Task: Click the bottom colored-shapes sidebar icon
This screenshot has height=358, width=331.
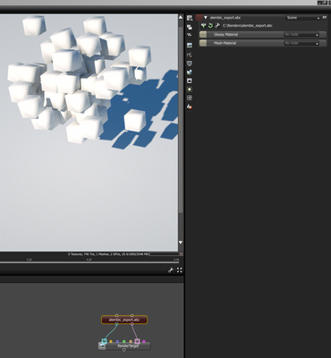Action: (190, 107)
